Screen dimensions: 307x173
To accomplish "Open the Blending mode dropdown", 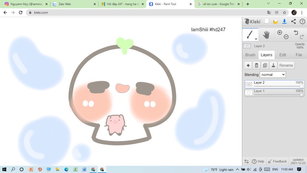I will pyautogui.click(x=273, y=74).
